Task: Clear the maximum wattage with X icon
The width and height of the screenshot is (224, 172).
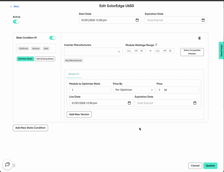Action: click(170, 51)
